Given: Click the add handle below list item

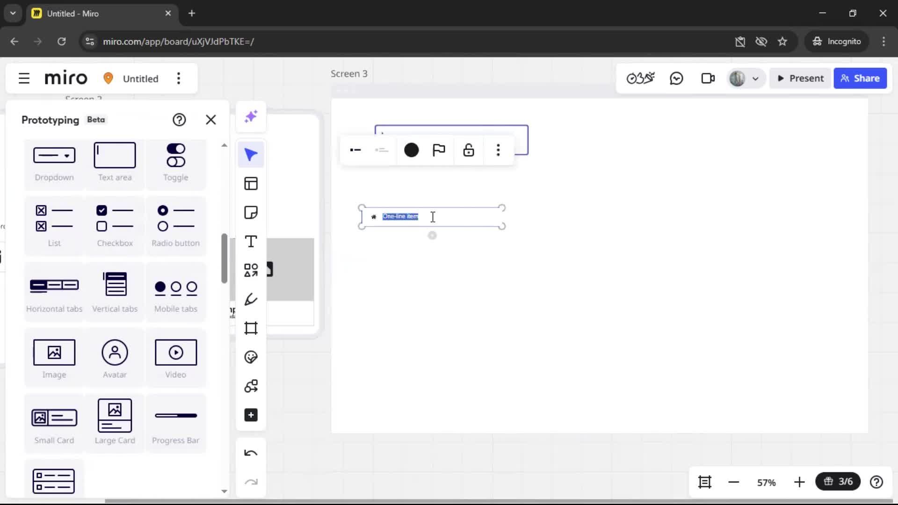Looking at the screenshot, I should coord(432,235).
